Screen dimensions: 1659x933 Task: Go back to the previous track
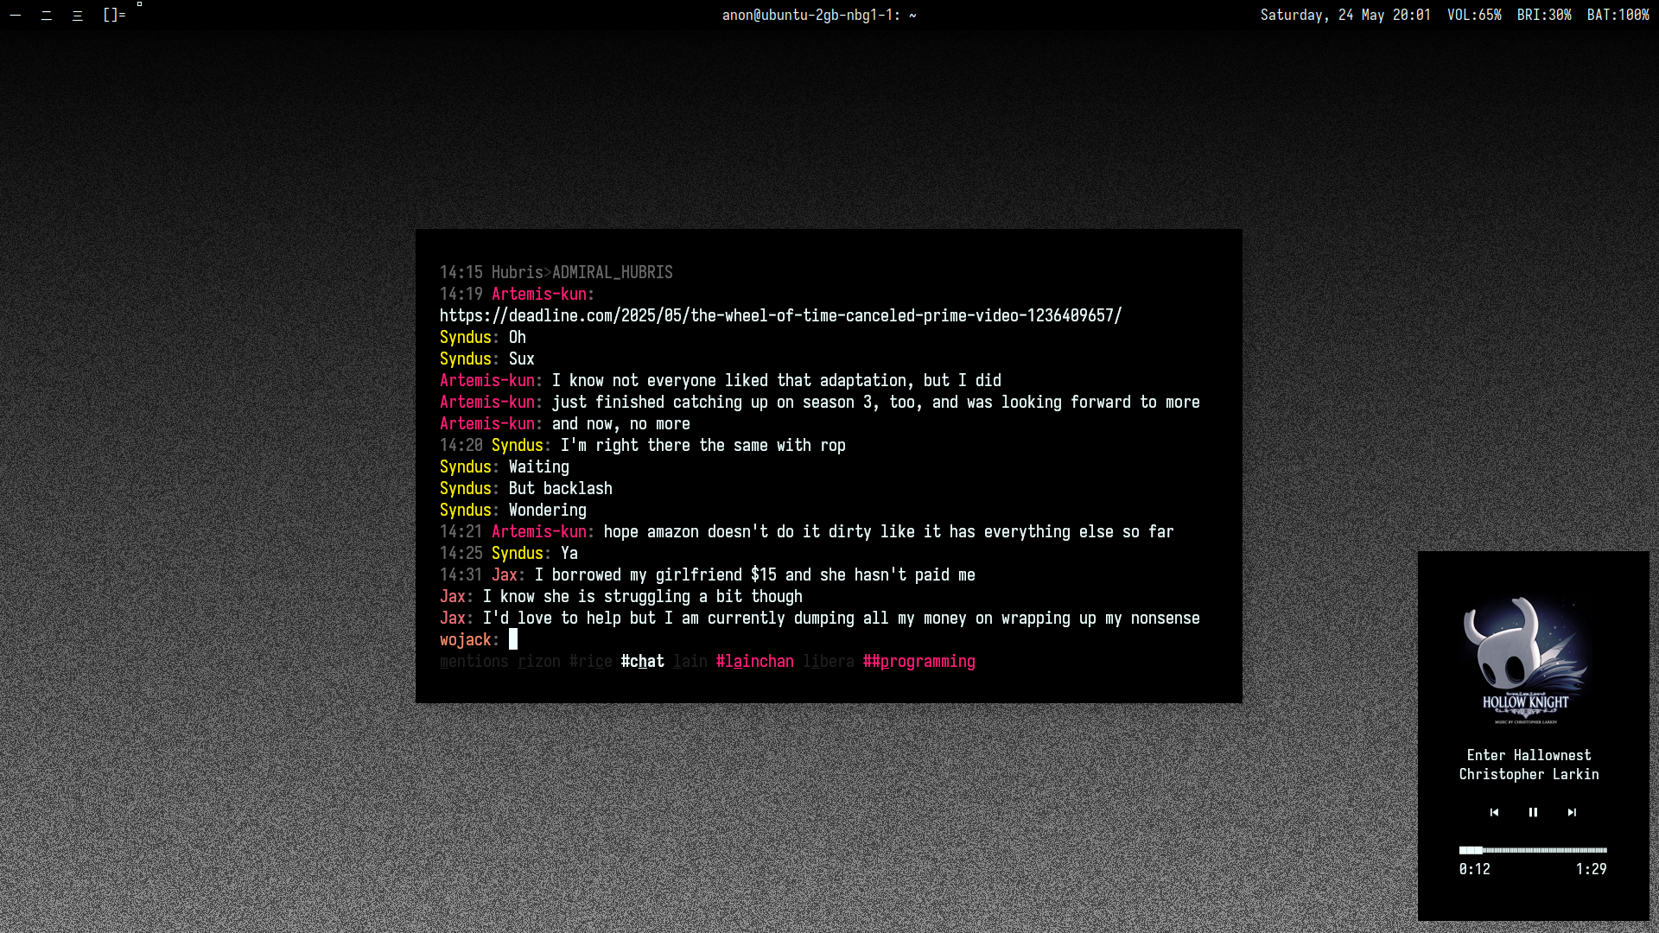pyautogui.click(x=1494, y=812)
